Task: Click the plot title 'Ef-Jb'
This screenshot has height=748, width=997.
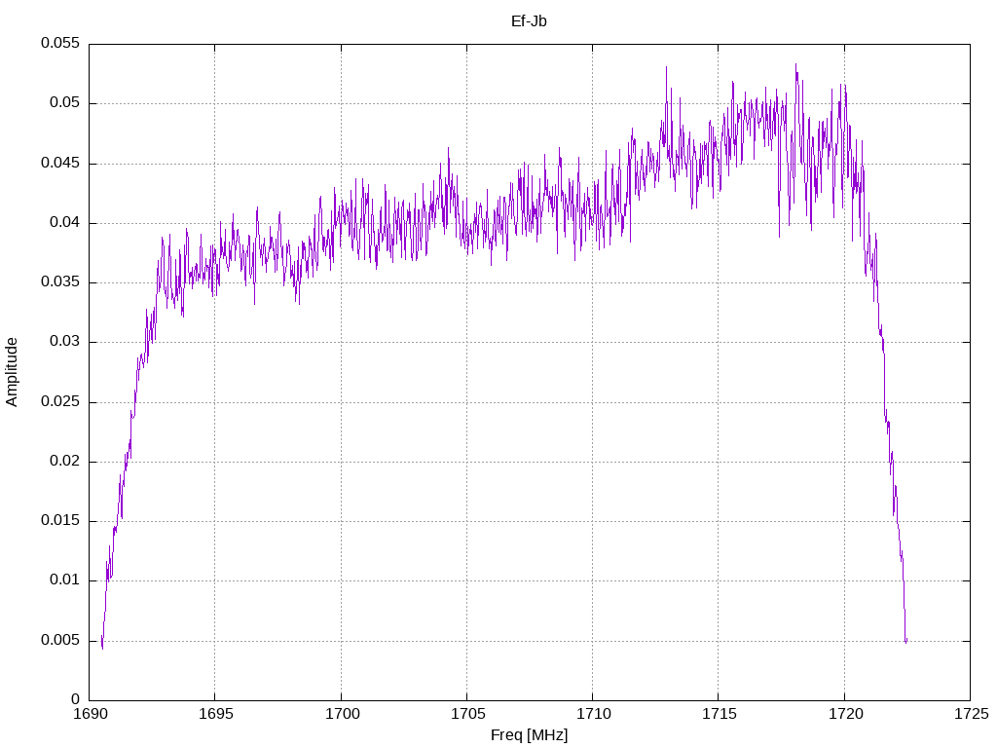Action: click(x=529, y=21)
